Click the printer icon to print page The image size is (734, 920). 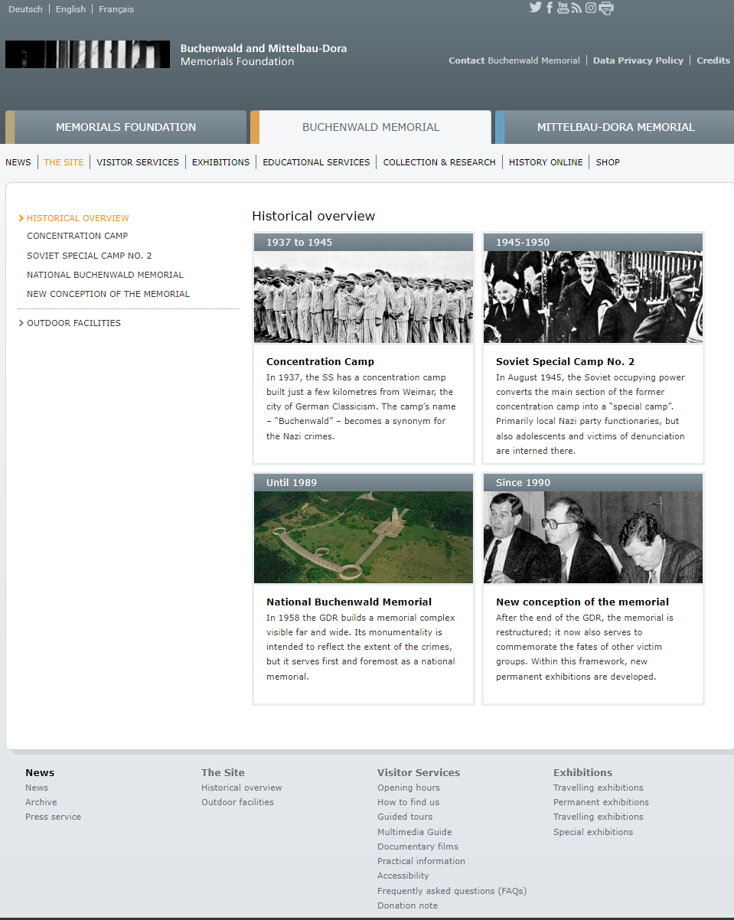pos(606,8)
